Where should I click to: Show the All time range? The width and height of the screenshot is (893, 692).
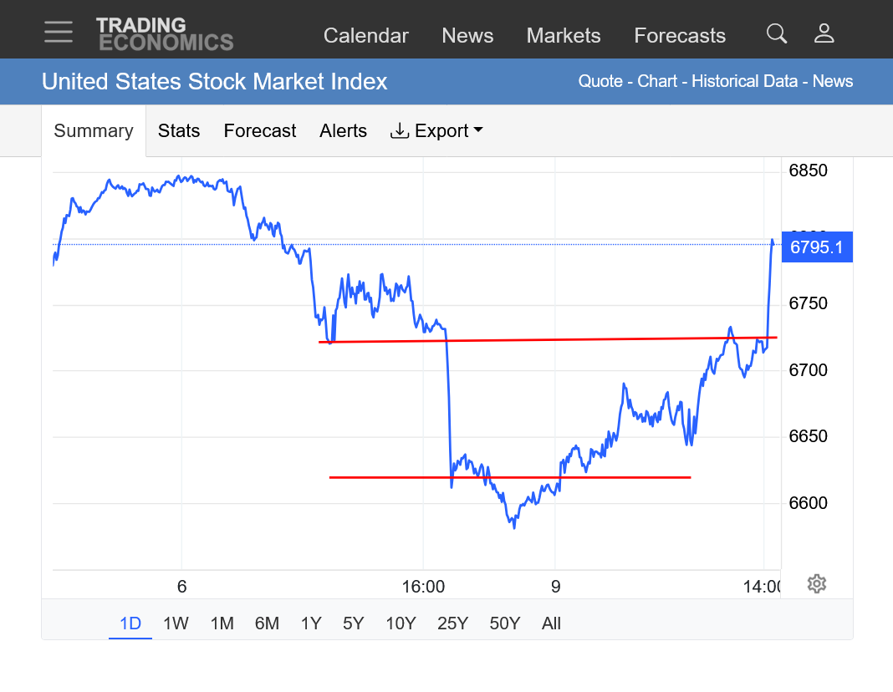click(551, 623)
